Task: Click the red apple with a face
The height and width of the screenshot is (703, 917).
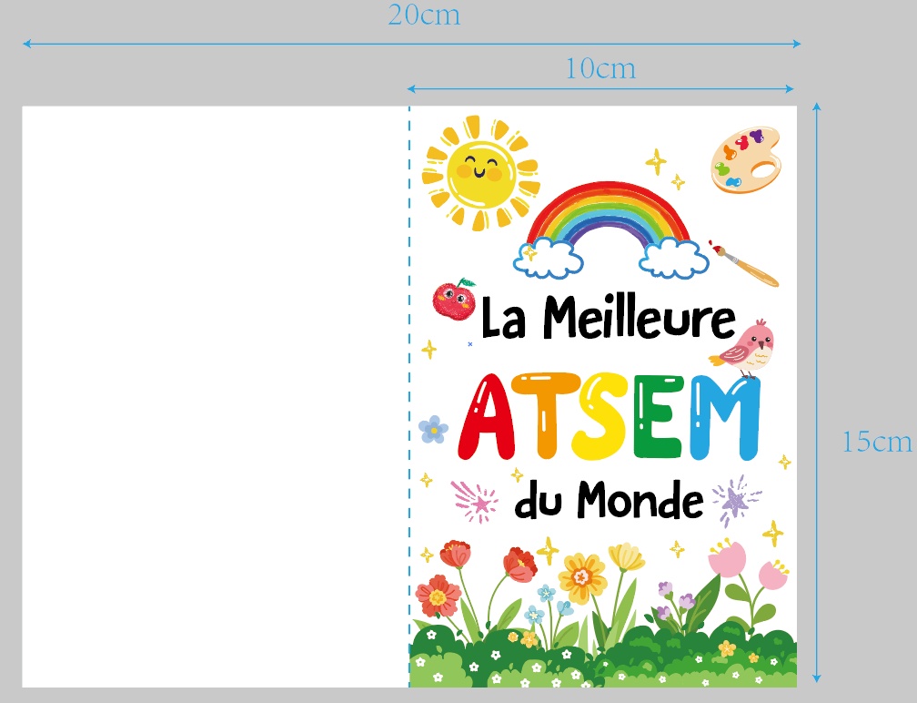Action: click(452, 300)
